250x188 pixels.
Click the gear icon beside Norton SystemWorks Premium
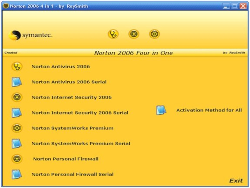[x=17, y=128]
